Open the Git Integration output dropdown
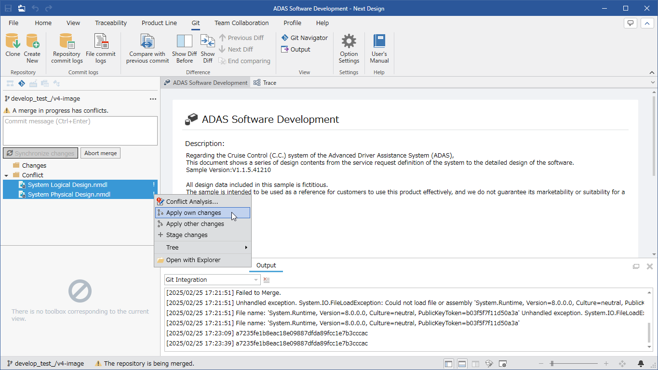This screenshot has height=370, width=658. 255,280
